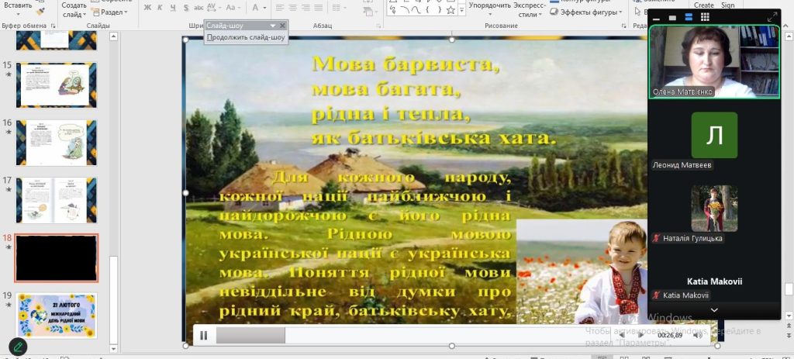Click the video progress bar
794x359 pixels.
click(x=413, y=335)
